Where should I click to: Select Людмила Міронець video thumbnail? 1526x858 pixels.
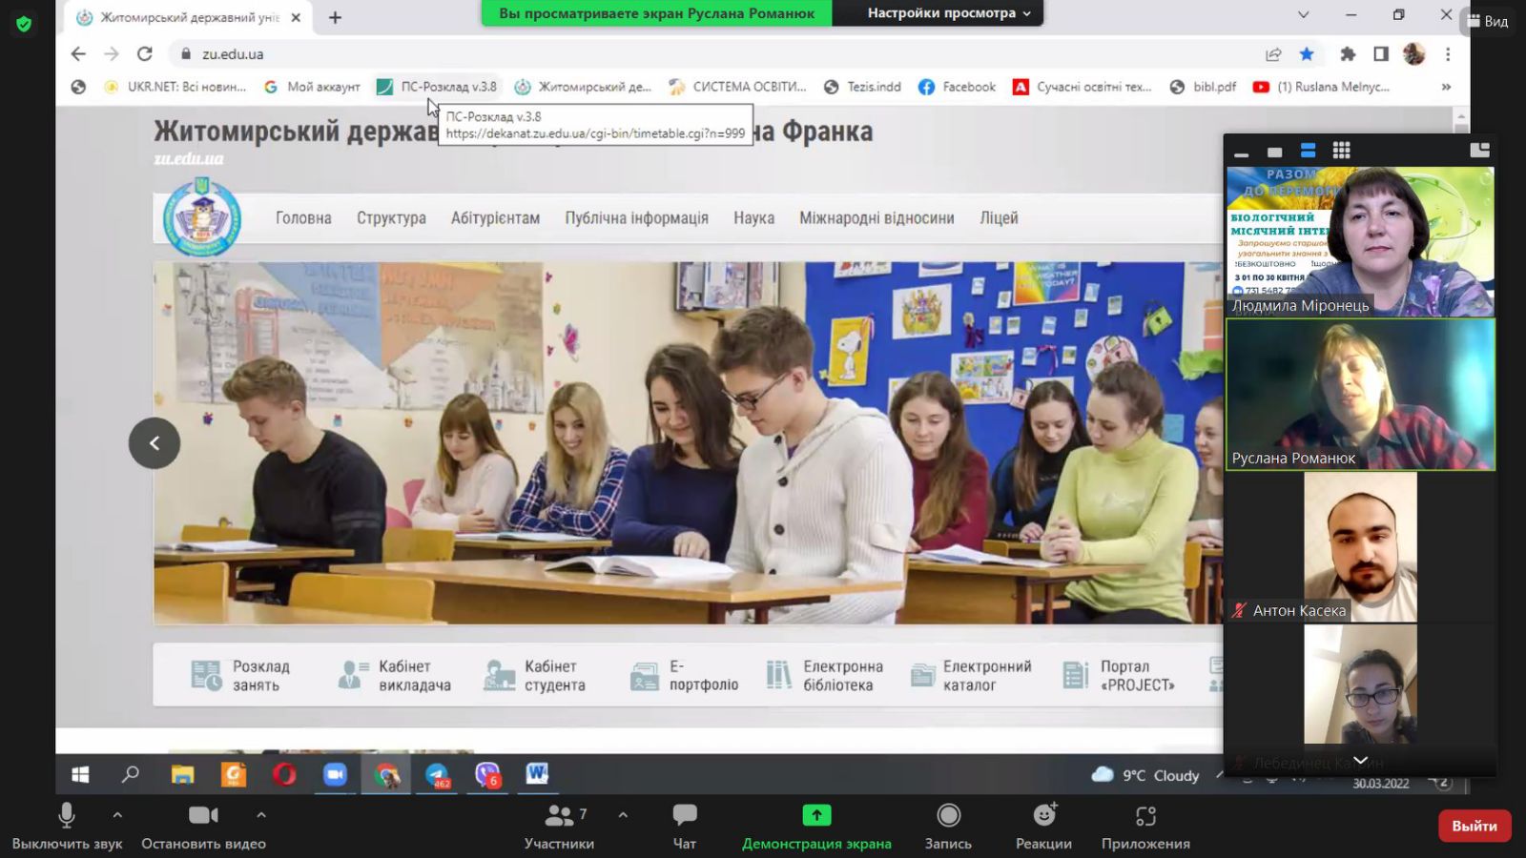pyautogui.click(x=1360, y=241)
